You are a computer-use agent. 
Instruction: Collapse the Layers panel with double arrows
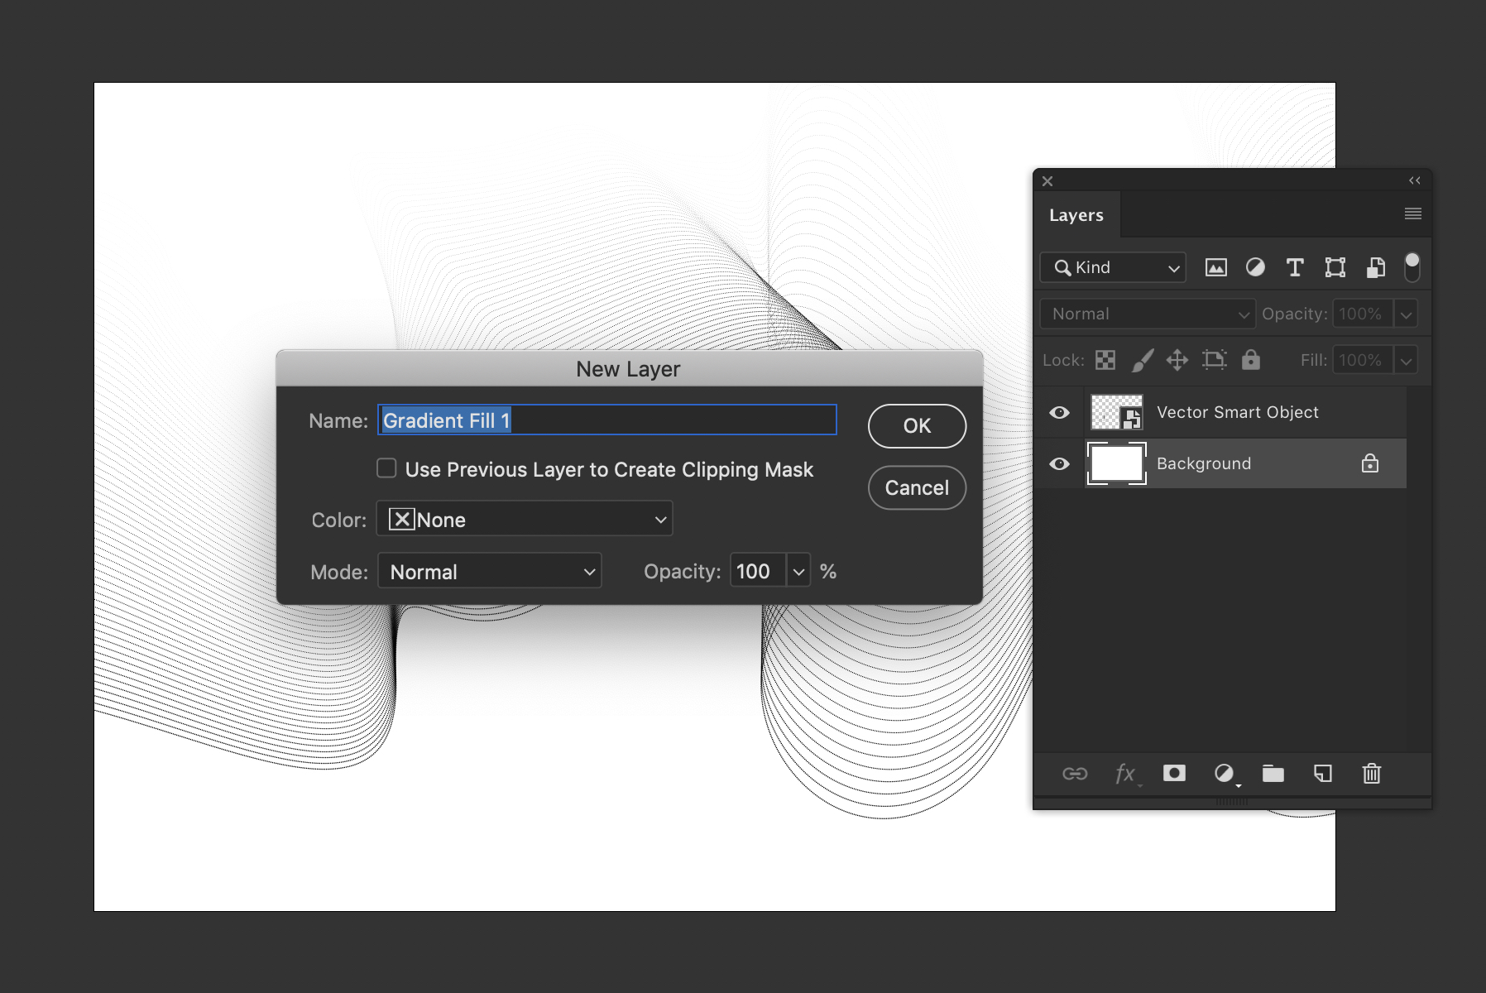pyautogui.click(x=1415, y=180)
